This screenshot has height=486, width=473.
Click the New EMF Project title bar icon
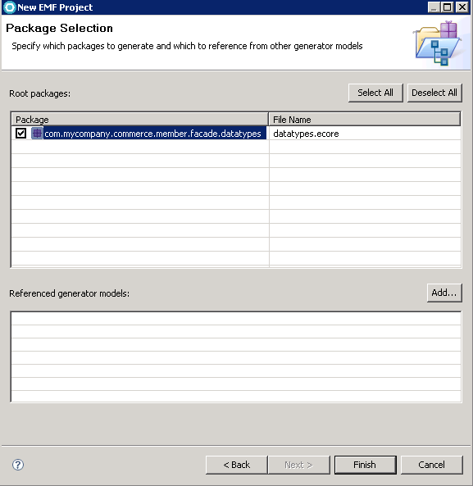[x=9, y=7]
